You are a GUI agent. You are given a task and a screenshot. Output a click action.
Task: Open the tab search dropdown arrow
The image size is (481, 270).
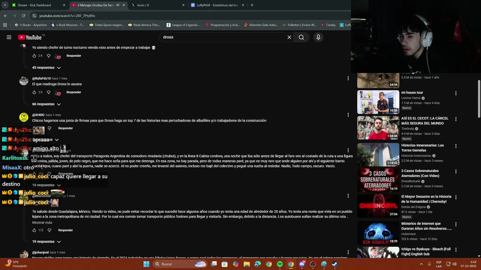(5, 5)
